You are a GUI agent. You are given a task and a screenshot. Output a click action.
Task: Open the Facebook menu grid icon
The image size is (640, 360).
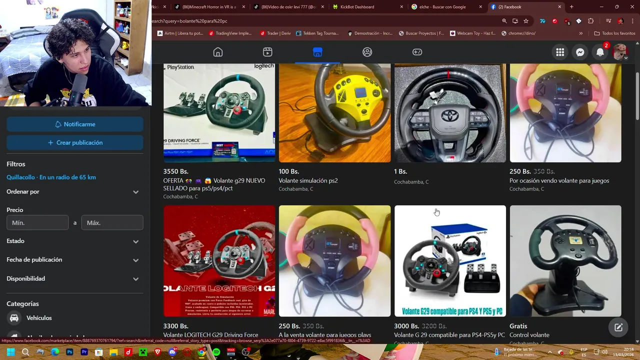click(x=560, y=52)
